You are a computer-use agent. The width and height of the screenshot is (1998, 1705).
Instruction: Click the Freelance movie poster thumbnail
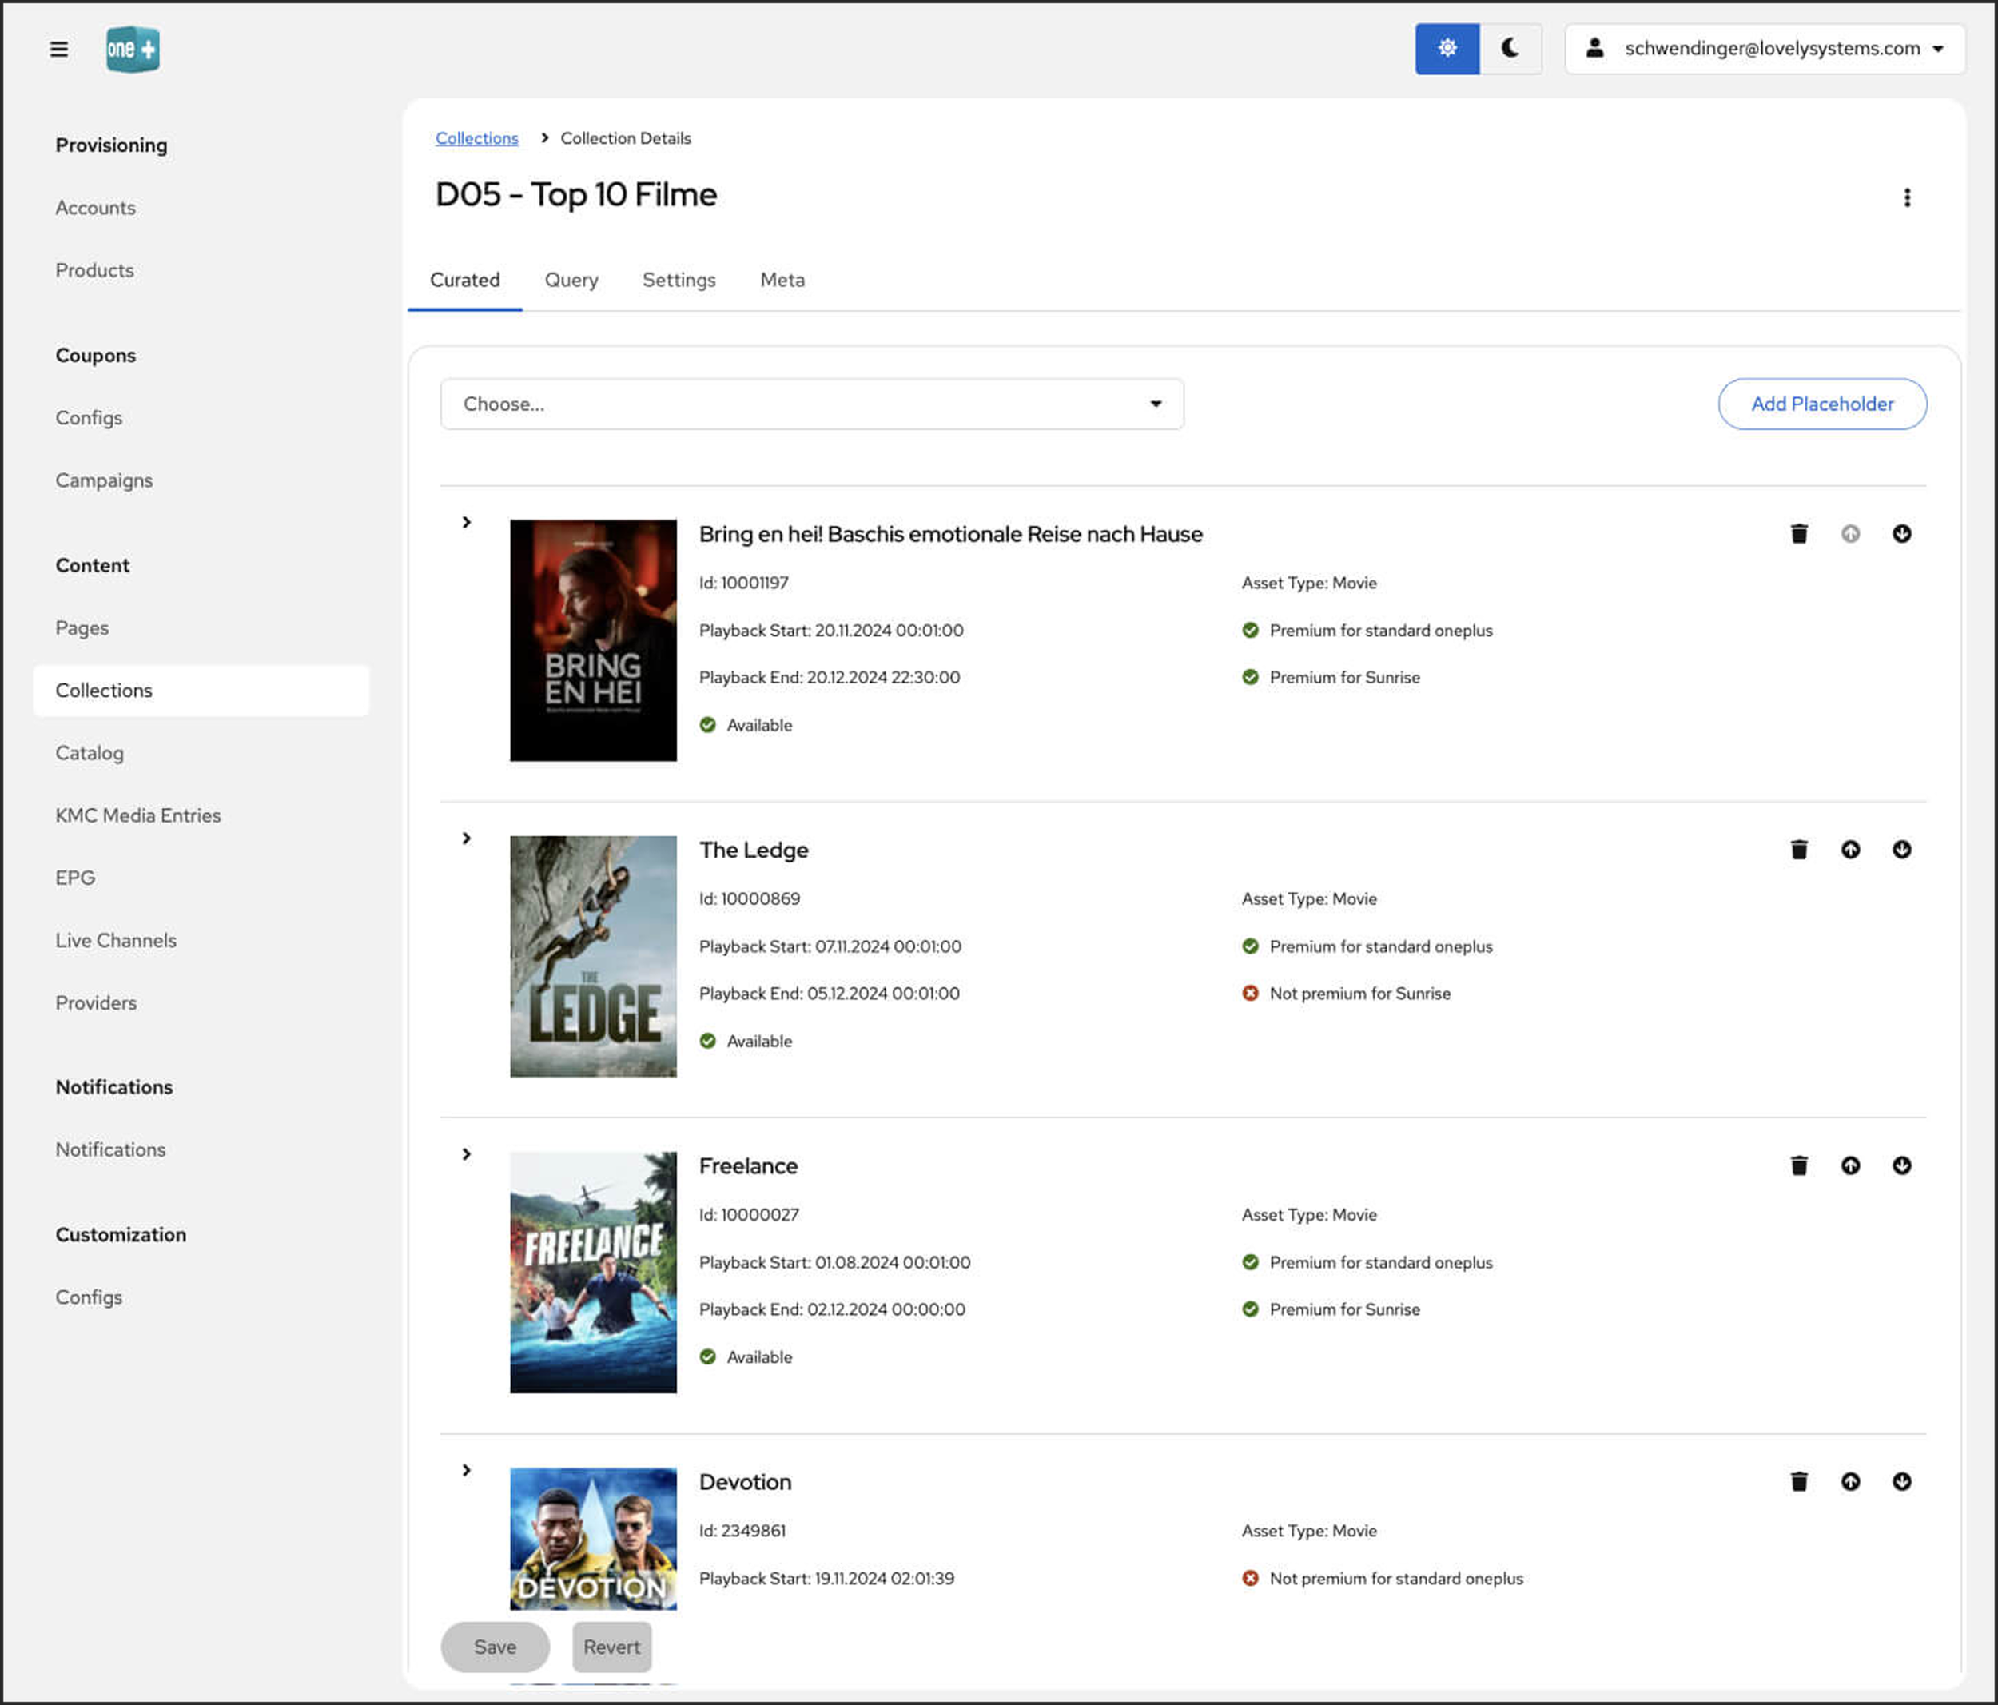[x=592, y=1272]
